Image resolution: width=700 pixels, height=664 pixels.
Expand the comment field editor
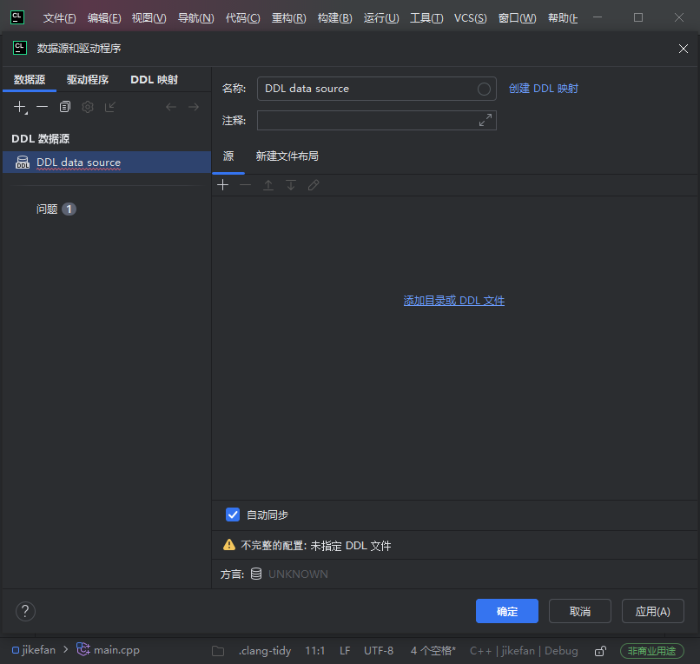point(485,120)
